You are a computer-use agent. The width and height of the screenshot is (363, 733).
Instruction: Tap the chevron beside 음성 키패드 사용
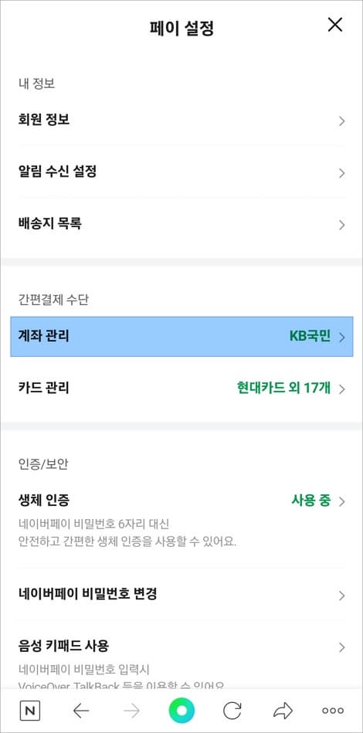pyautogui.click(x=342, y=647)
